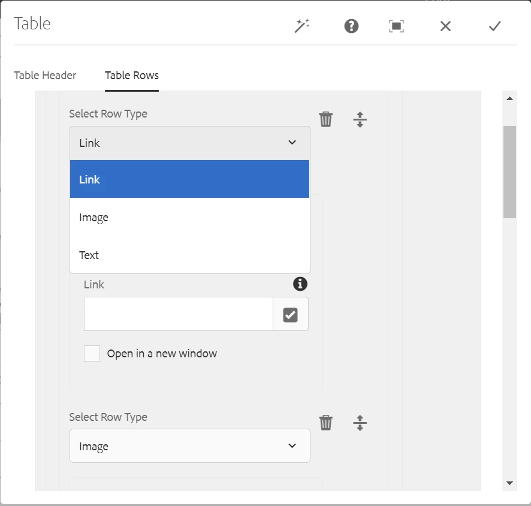
Task: Click reorder handle of the Image row
Action: 360,423
